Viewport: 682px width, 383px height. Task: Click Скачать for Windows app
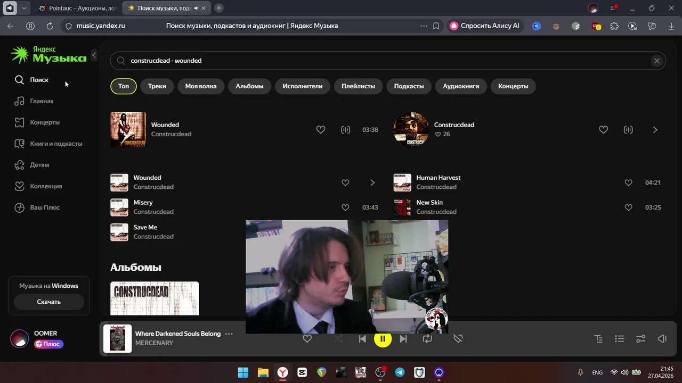49,302
